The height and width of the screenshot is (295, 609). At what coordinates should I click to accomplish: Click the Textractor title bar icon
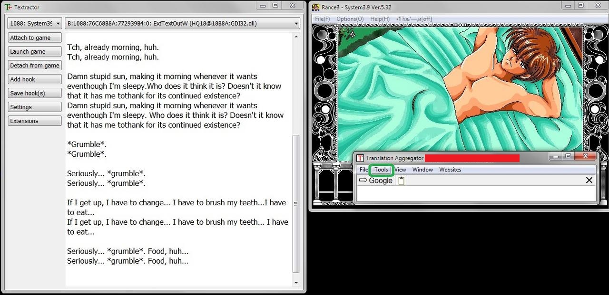(8, 7)
